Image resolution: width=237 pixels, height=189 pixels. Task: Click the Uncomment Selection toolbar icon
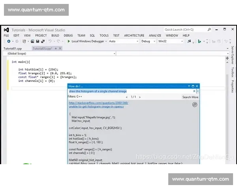[219, 41]
